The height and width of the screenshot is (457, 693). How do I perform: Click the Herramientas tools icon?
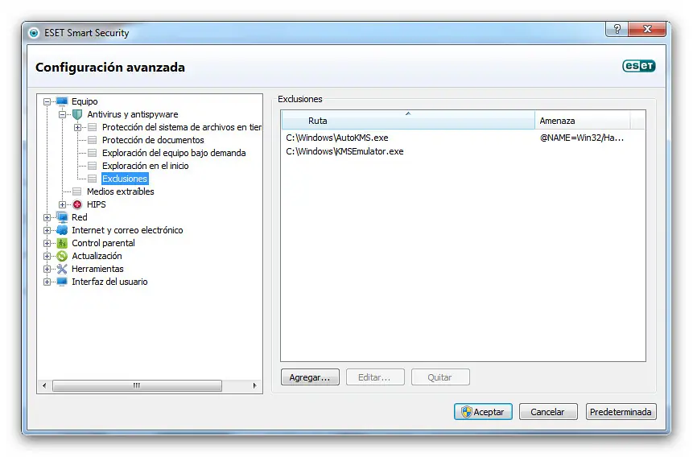coord(62,269)
